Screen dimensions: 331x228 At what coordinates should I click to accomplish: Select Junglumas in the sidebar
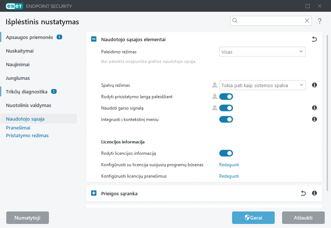tap(18, 78)
